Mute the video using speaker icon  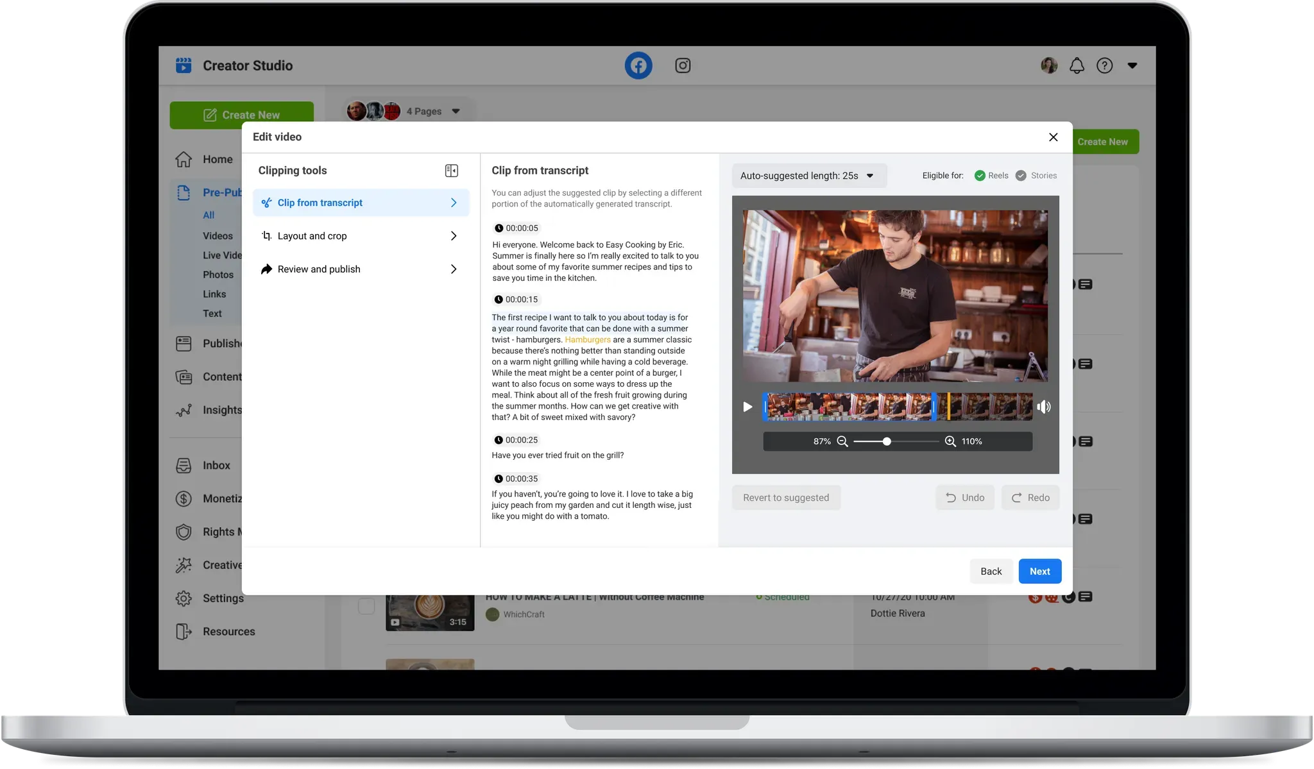1044,407
